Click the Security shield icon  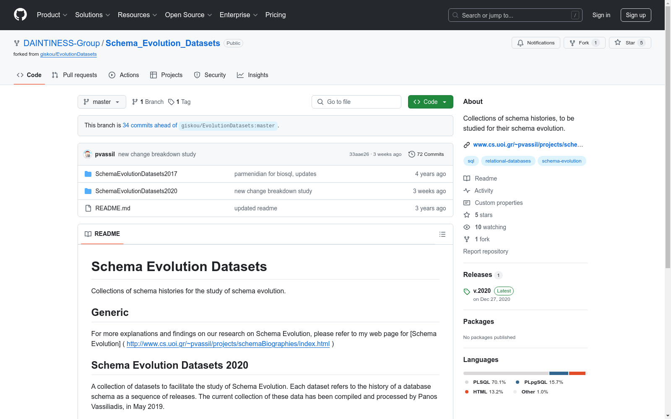(197, 75)
